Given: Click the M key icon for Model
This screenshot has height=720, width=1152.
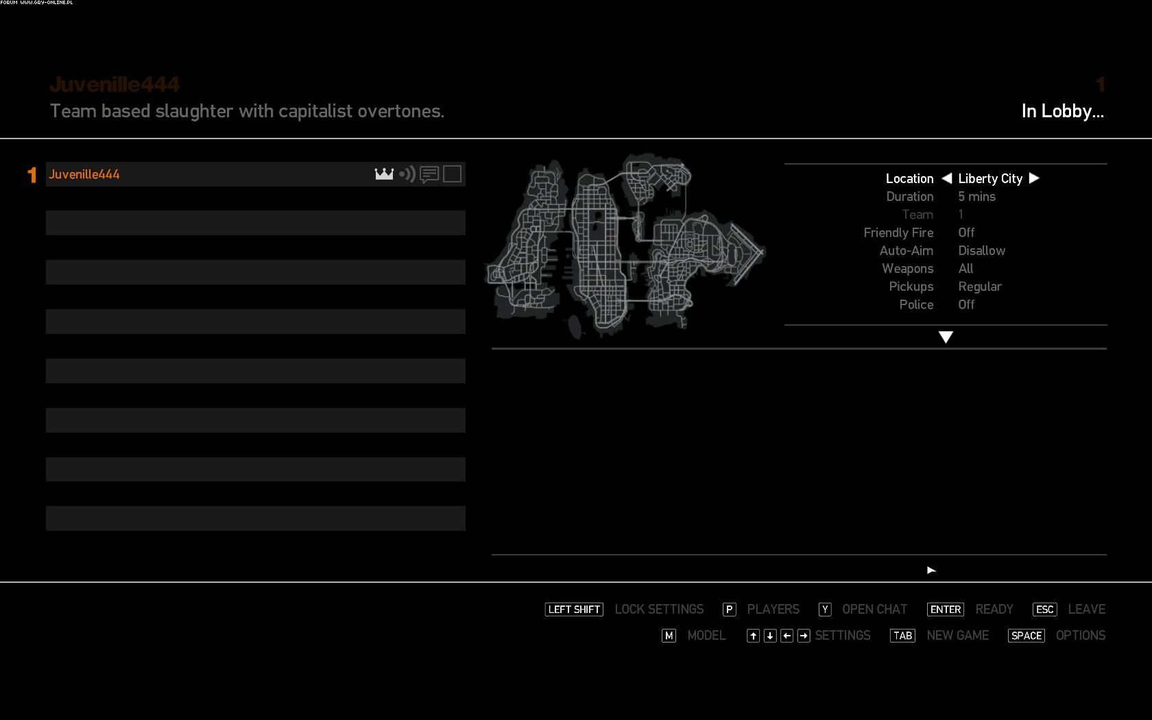Looking at the screenshot, I should 669,636.
